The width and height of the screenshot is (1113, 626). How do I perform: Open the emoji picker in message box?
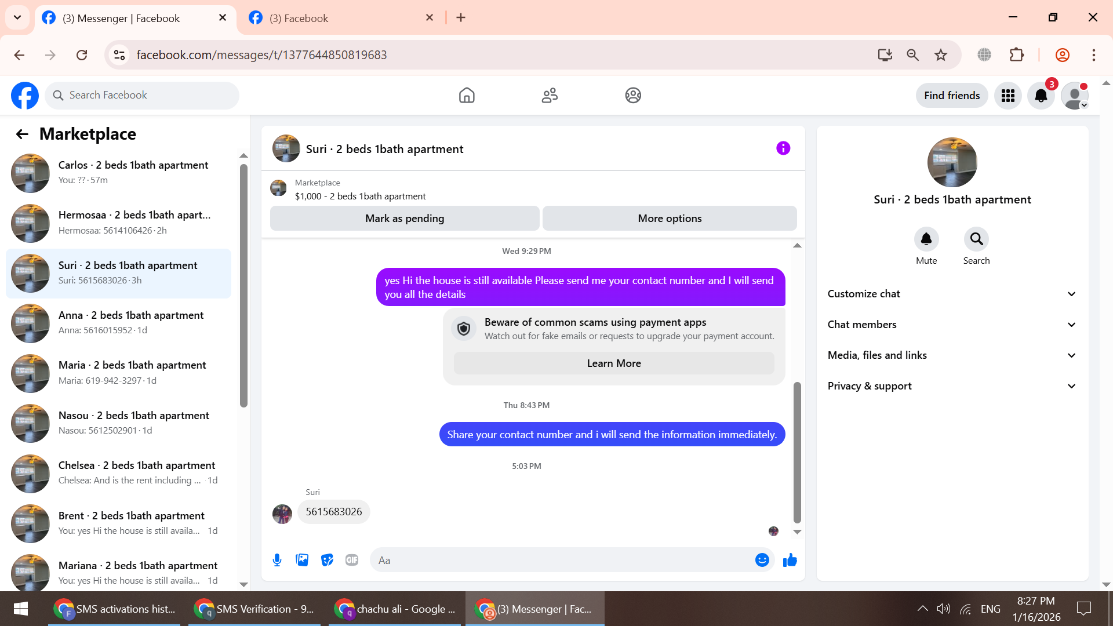pyautogui.click(x=762, y=560)
